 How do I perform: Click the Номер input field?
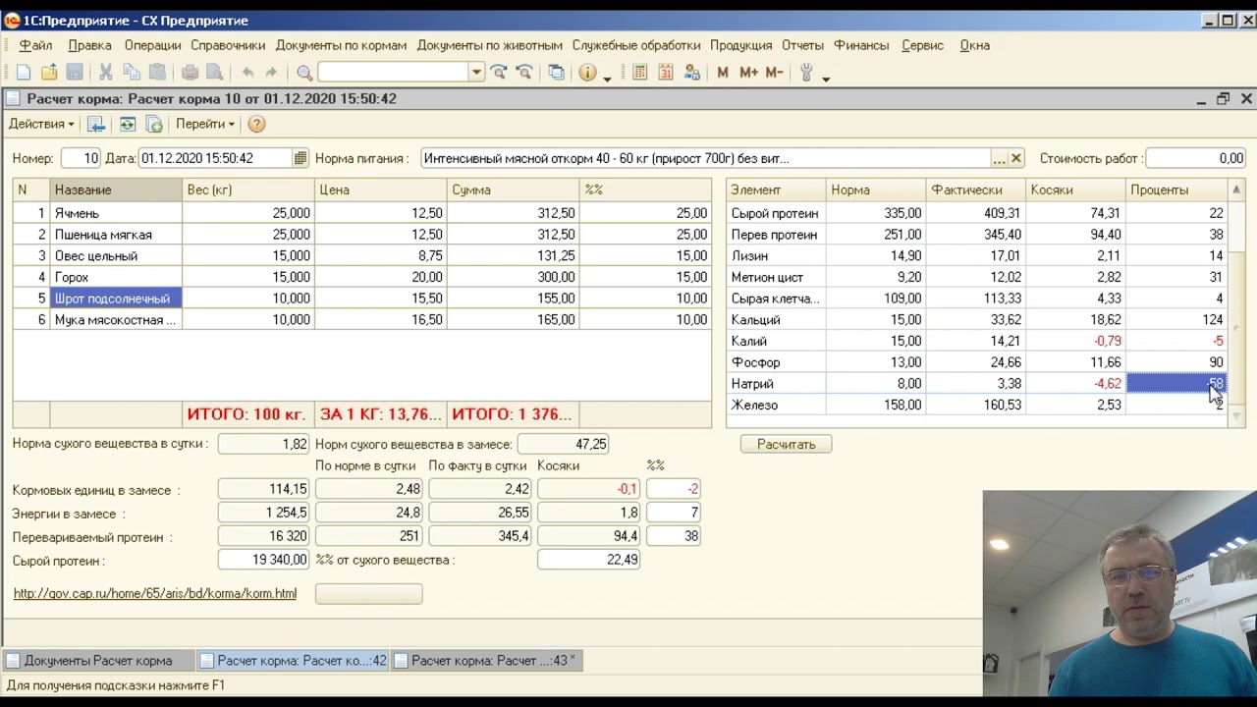[81, 158]
